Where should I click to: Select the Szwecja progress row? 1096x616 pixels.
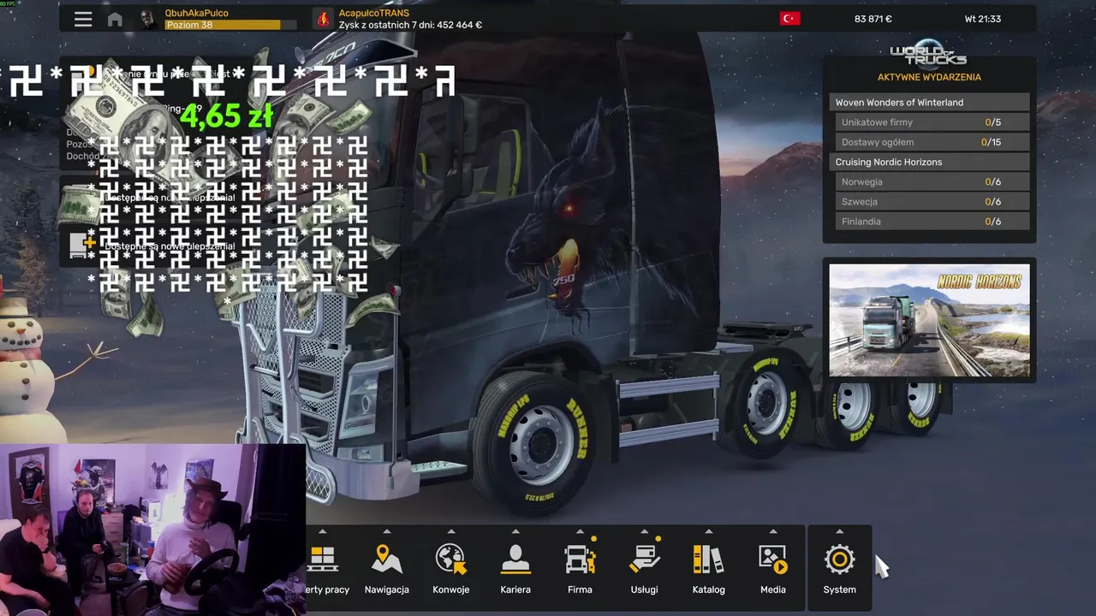click(932, 201)
